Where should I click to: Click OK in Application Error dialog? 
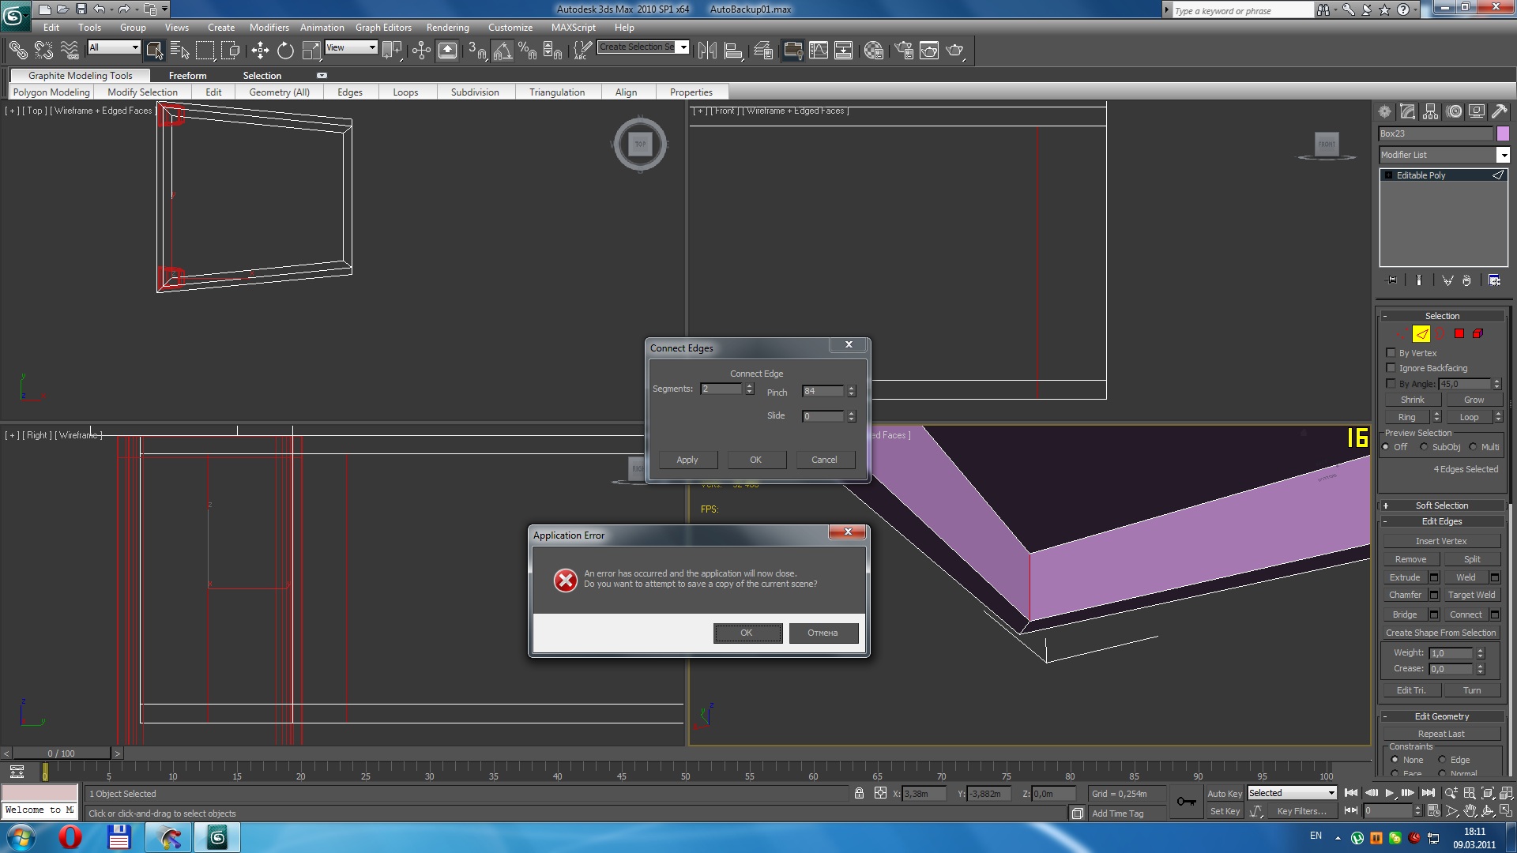pyautogui.click(x=747, y=633)
